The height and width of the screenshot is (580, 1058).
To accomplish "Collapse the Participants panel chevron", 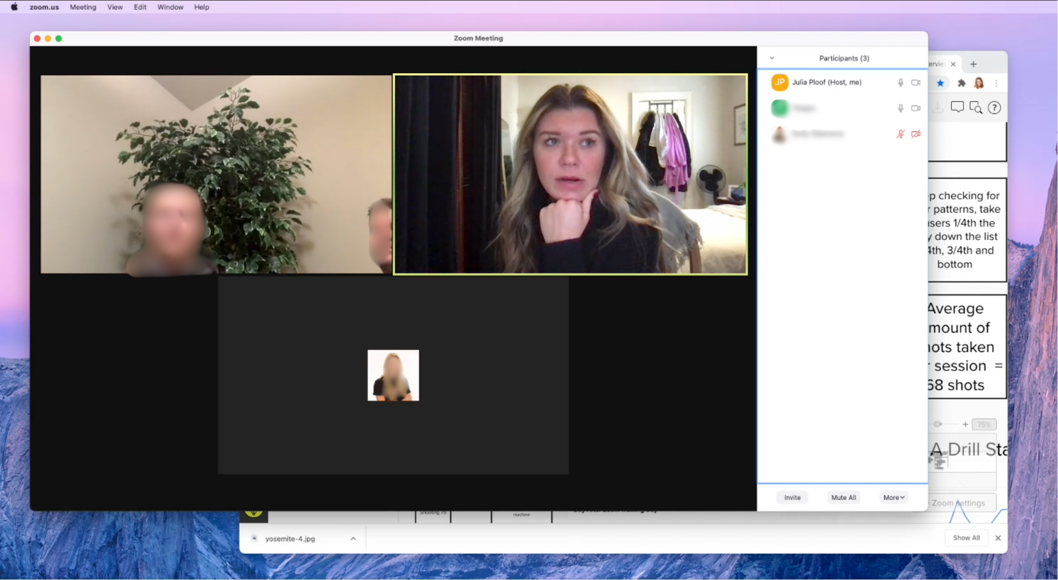I will click(772, 58).
